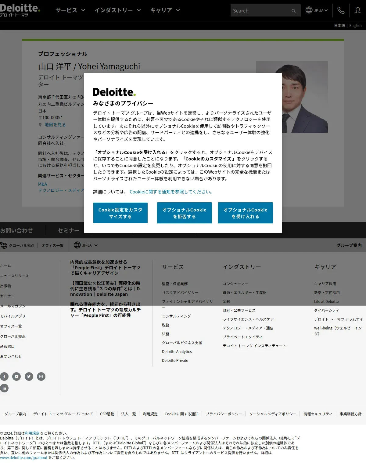Open the LinkedIn social icon
This screenshot has height=463, width=366.
click(x=4, y=388)
